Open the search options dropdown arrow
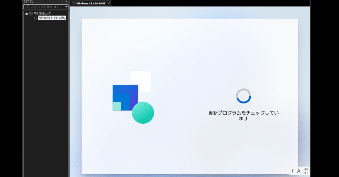 pyautogui.click(x=66, y=7)
